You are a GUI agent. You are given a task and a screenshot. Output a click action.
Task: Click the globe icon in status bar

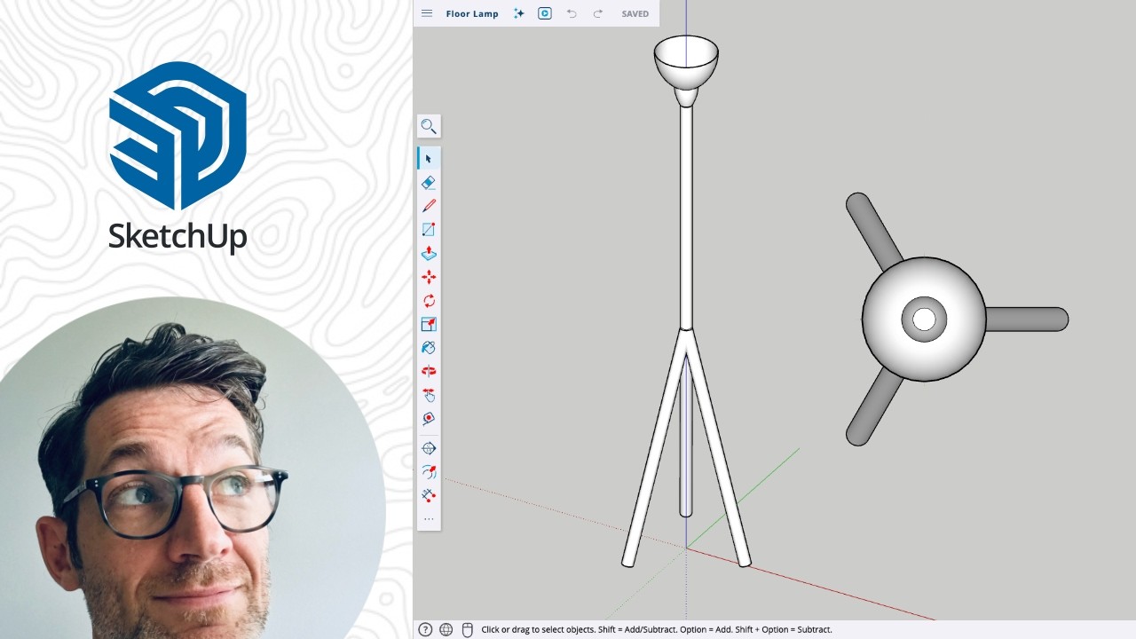(x=446, y=629)
